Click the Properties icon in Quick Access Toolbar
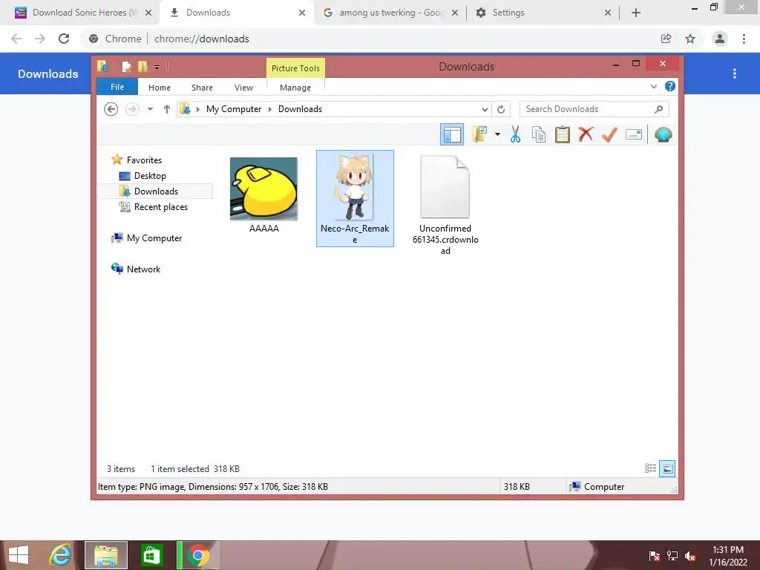This screenshot has width=760, height=570. (126, 66)
